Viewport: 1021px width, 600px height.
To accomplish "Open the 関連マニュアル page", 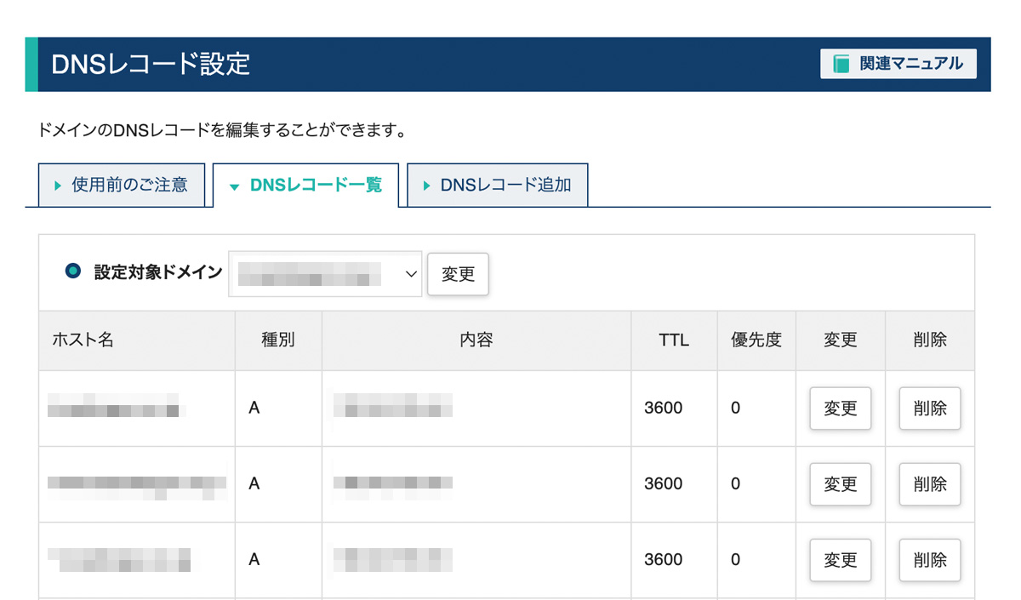I will [x=898, y=63].
